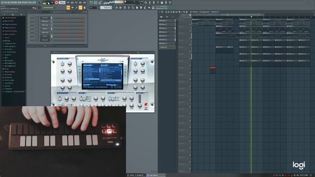Viewport: 315px width, 177px height.
Task: Select highlighted Pattern 8 in the picker
Action: point(167,47)
